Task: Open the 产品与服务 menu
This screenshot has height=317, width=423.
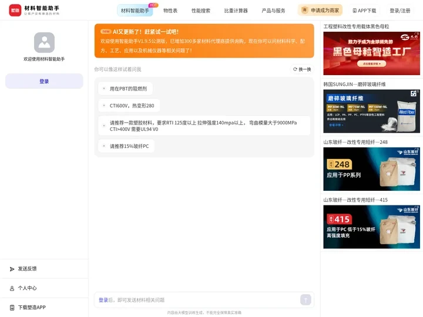Action: point(273,11)
